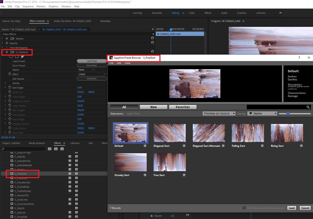Open the Sequence menu
Image resolution: width=313 pixels, height=219 pixels.
(x=28, y=6)
